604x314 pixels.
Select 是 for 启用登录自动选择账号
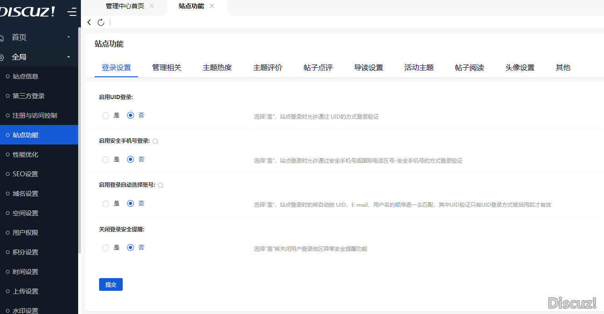pos(106,204)
